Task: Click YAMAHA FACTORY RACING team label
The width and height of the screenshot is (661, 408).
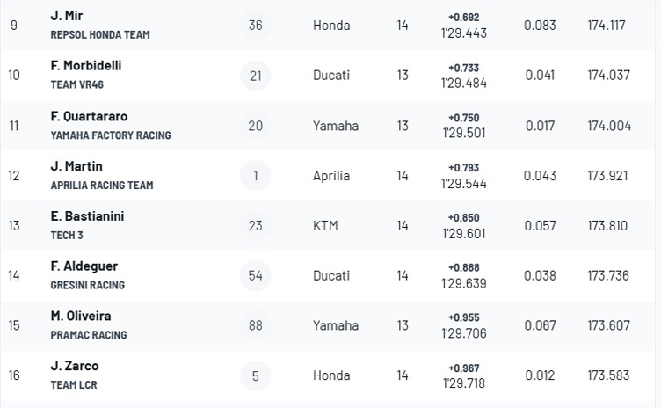Action: coord(111,135)
